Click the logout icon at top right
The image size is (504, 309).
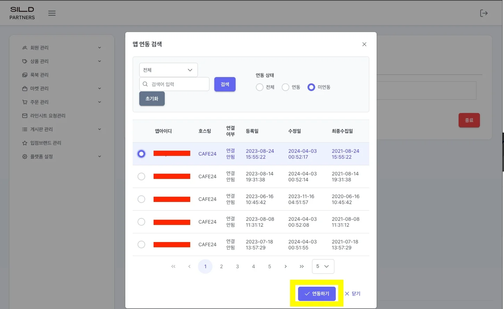coord(483,13)
